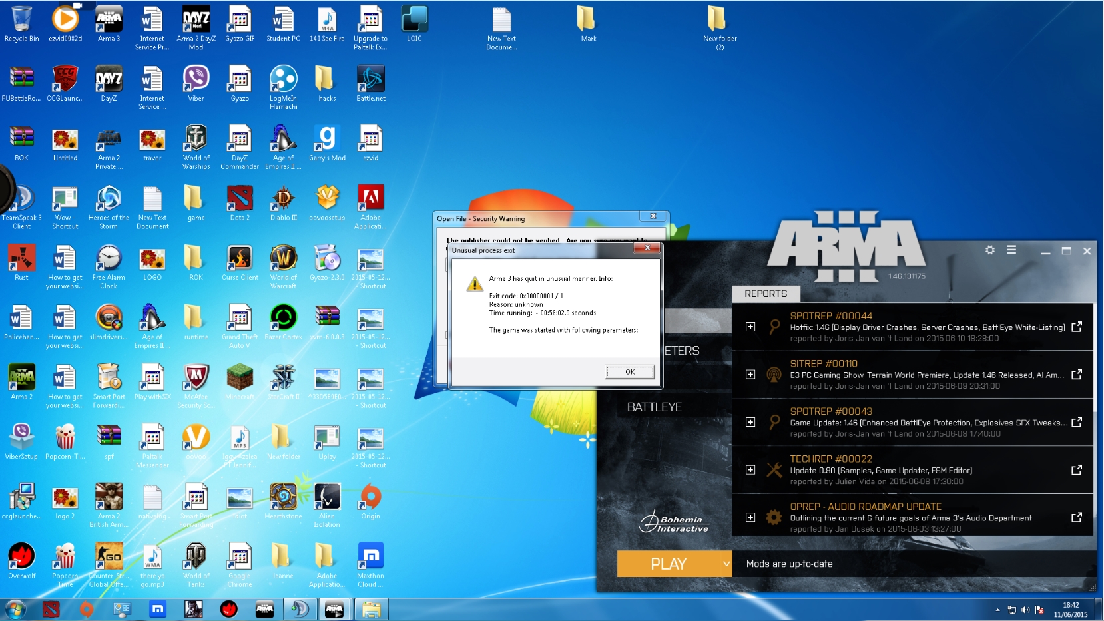Open SPOTREP #00044 in external browser
Image resolution: width=1104 pixels, height=621 pixels.
click(1077, 327)
